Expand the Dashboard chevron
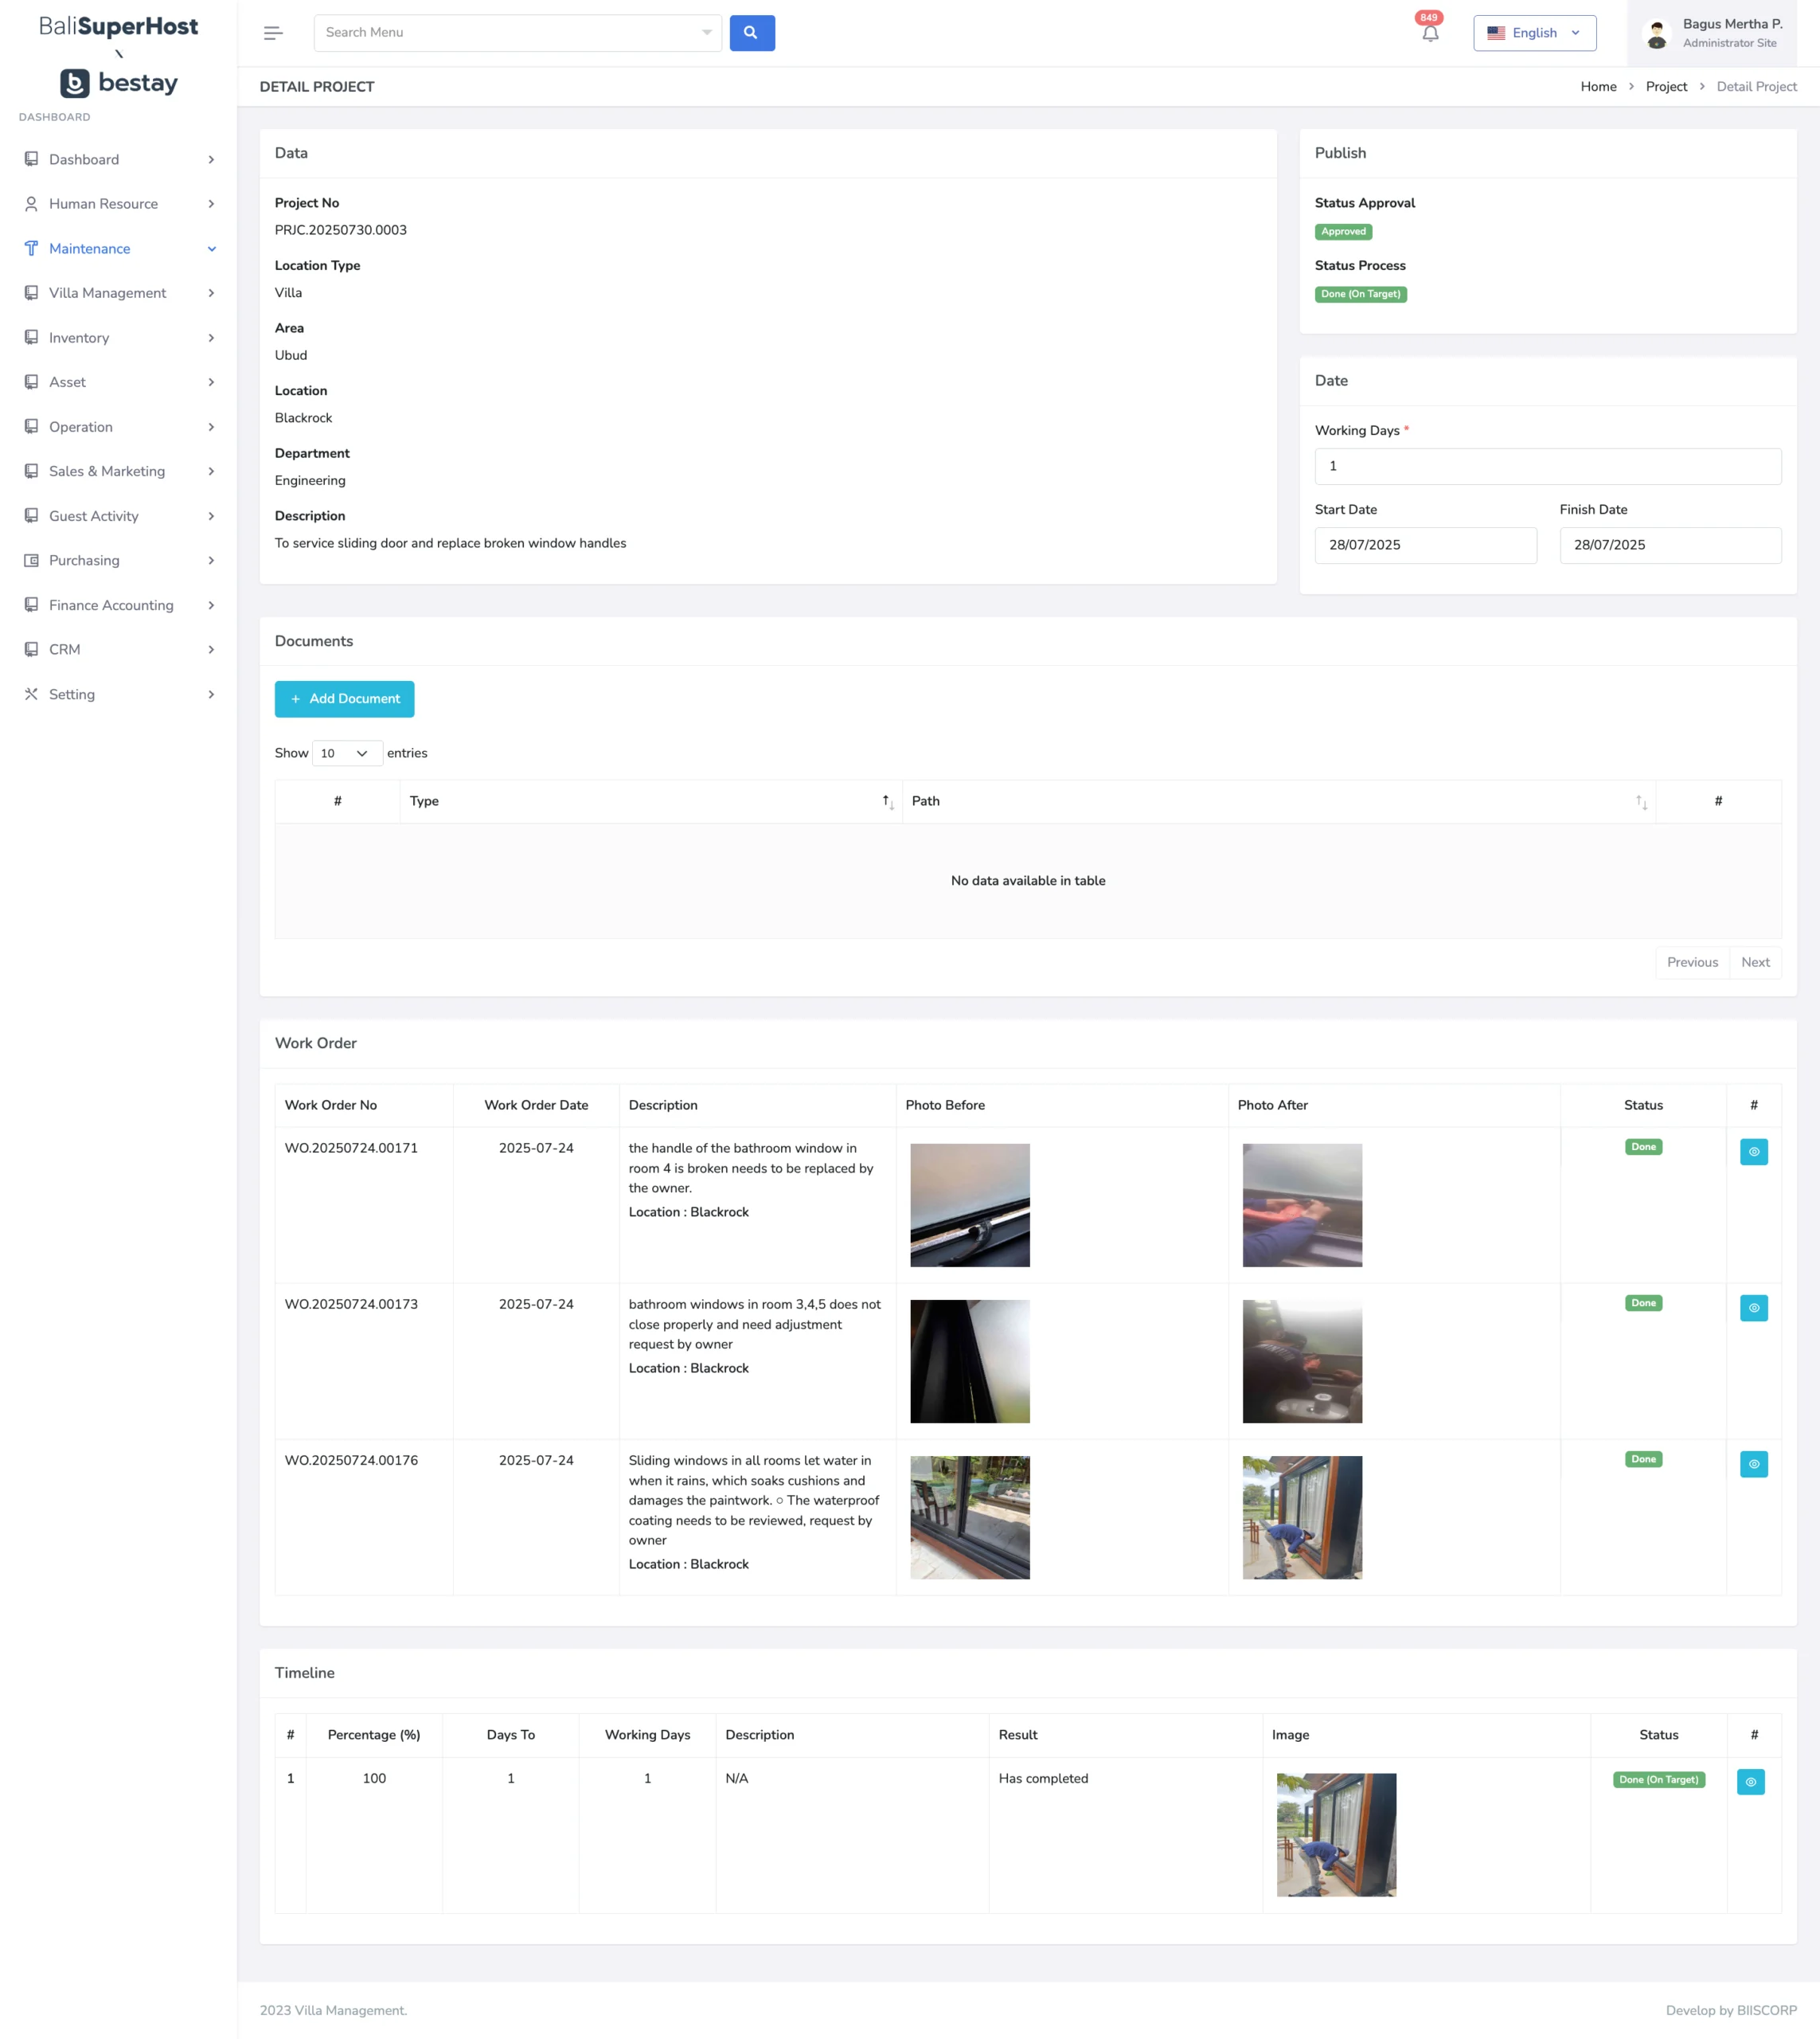1820x2039 pixels. click(211, 160)
